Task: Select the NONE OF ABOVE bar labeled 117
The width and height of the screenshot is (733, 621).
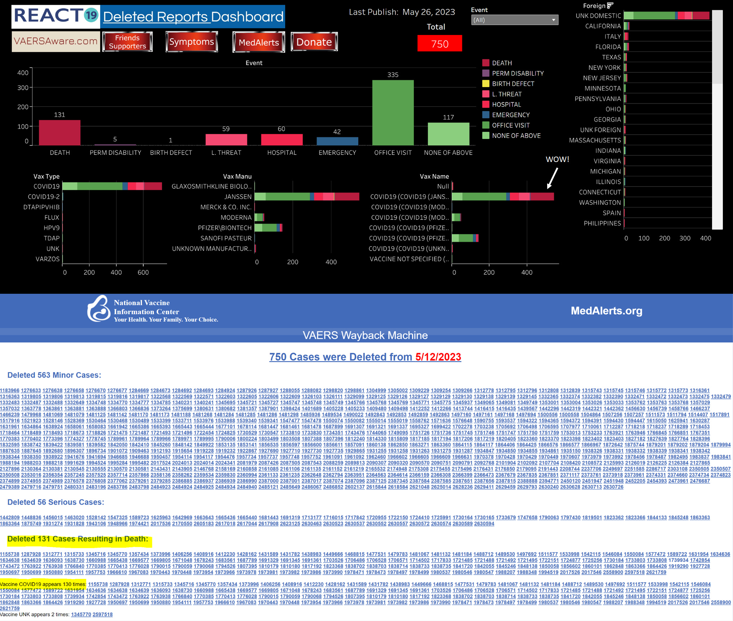Action: click(x=448, y=134)
